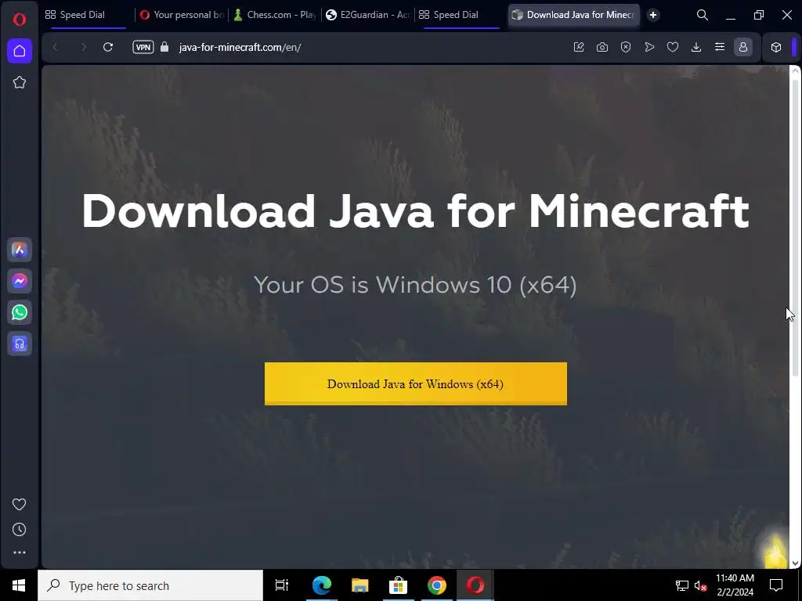Launch Aria AI from the sidebar
Screen dimensions: 802x601
20,250
